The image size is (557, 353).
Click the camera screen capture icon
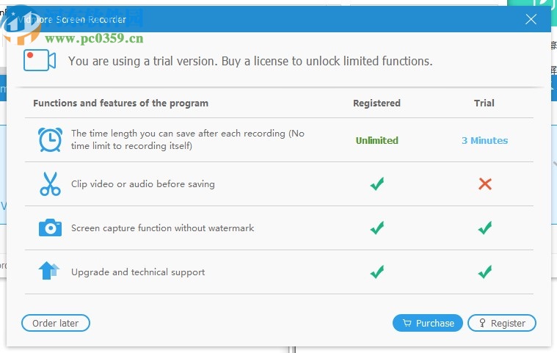pyautogui.click(x=50, y=228)
